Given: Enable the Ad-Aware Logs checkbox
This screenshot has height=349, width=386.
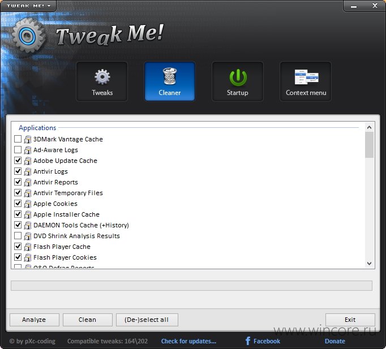Looking at the screenshot, I should pyautogui.click(x=18, y=150).
